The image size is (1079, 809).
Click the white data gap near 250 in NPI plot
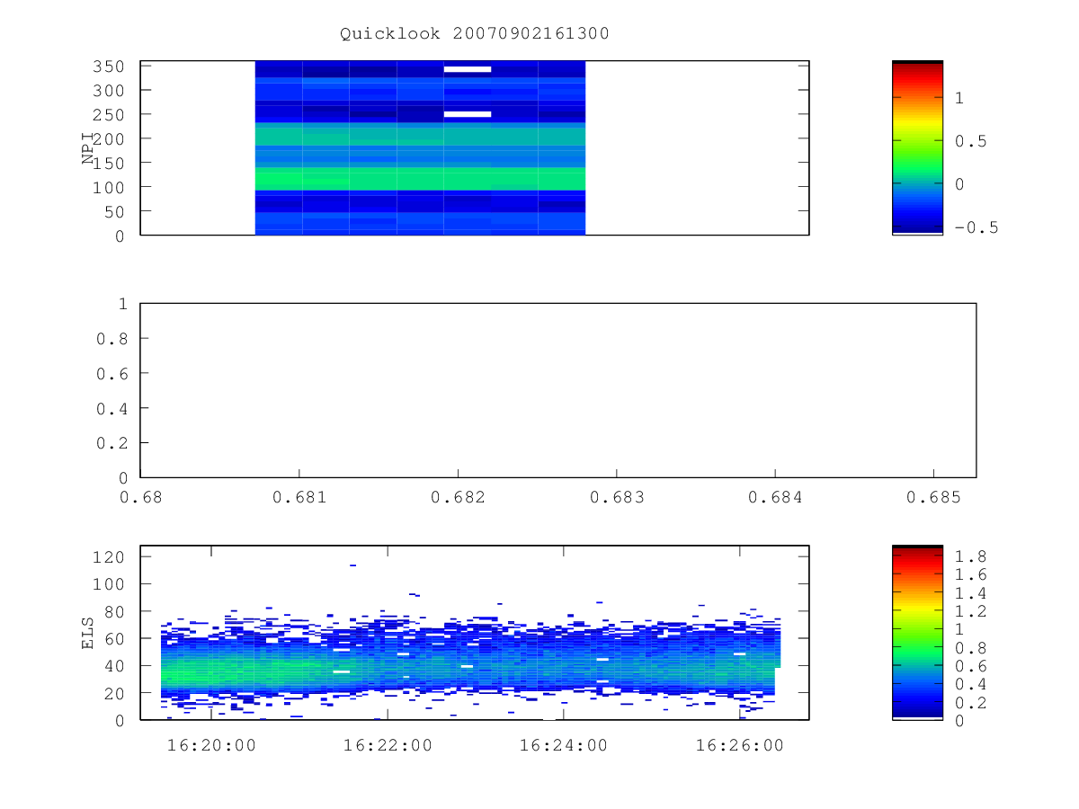[x=468, y=114]
